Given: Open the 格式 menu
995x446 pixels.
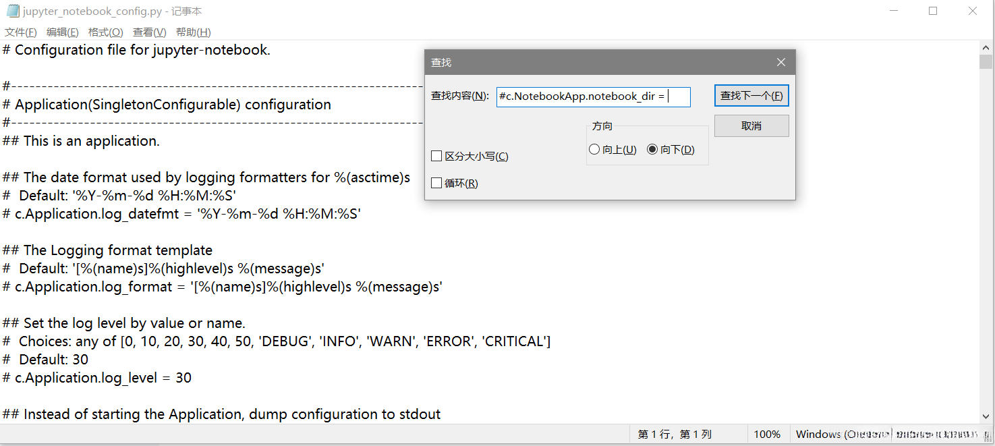Looking at the screenshot, I should [105, 32].
